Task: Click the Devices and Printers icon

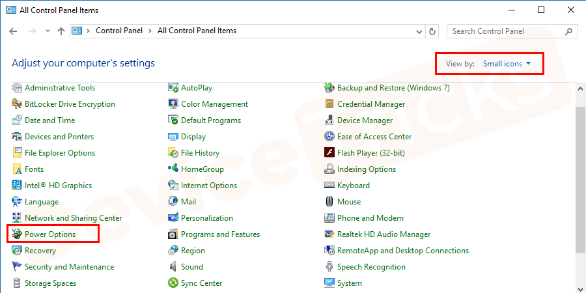Action: click(x=17, y=137)
